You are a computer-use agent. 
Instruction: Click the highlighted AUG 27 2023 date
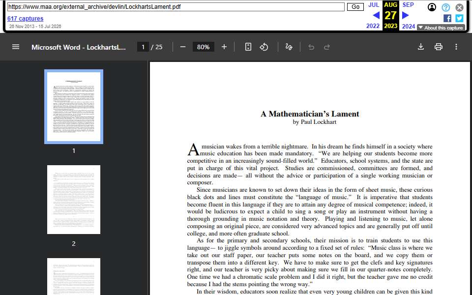pyautogui.click(x=390, y=15)
